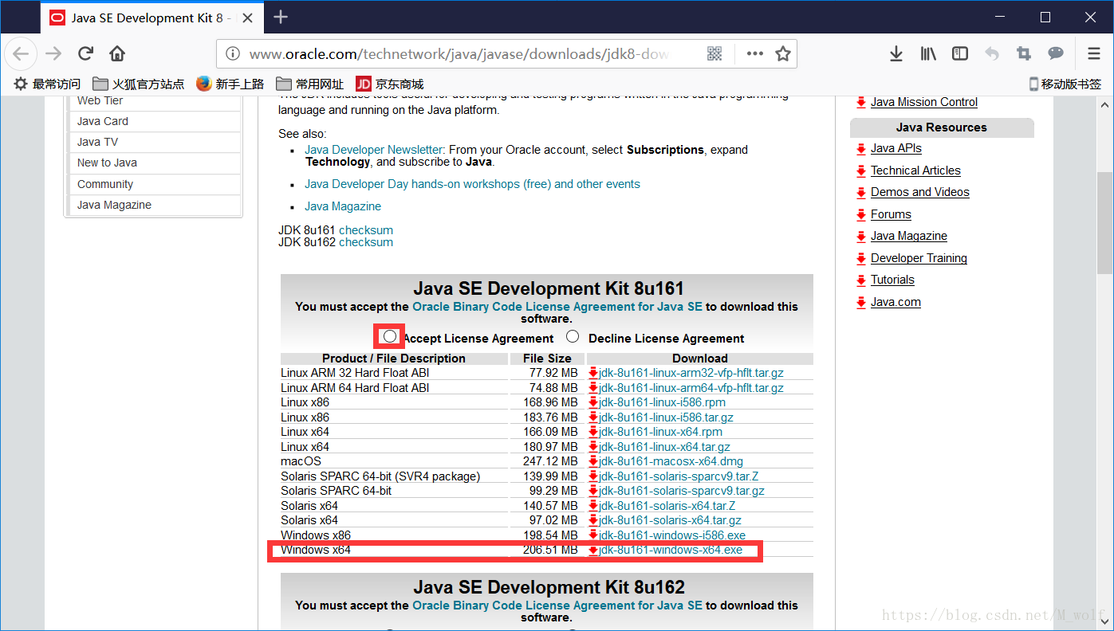Viewport: 1114px width, 631px height.
Task: Click the browser Back arrow button
Action: point(21,53)
